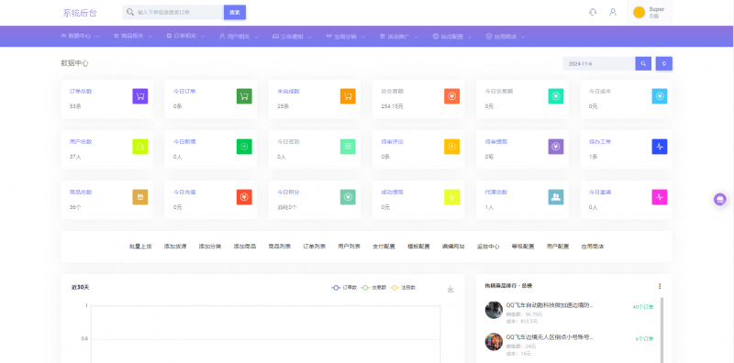The image size is (734, 363).
Task: Open the 批量上货 shortcut
Action: (140, 247)
